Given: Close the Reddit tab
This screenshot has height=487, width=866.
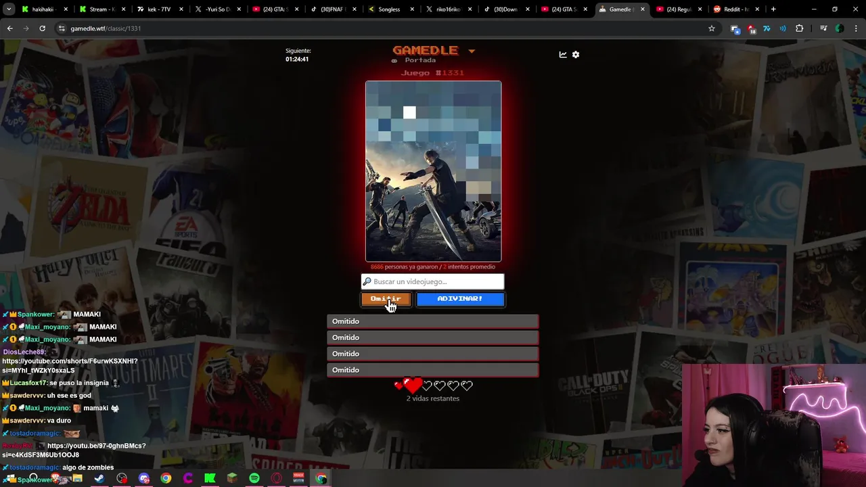Looking at the screenshot, I should coord(758,9).
